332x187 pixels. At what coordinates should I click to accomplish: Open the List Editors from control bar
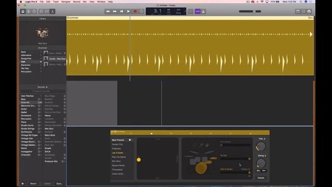[298, 11]
